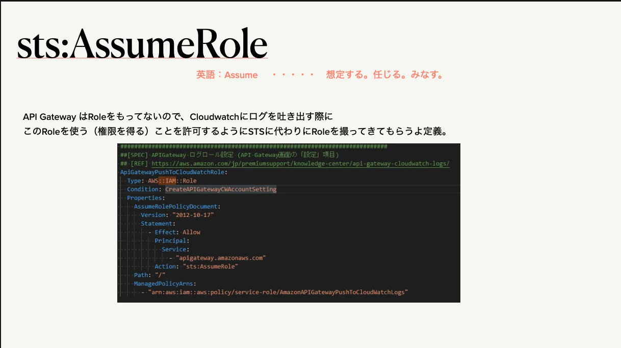Click the orange text "想定する。任じる。みなす。"
This screenshot has height=348, width=621.
(385, 75)
